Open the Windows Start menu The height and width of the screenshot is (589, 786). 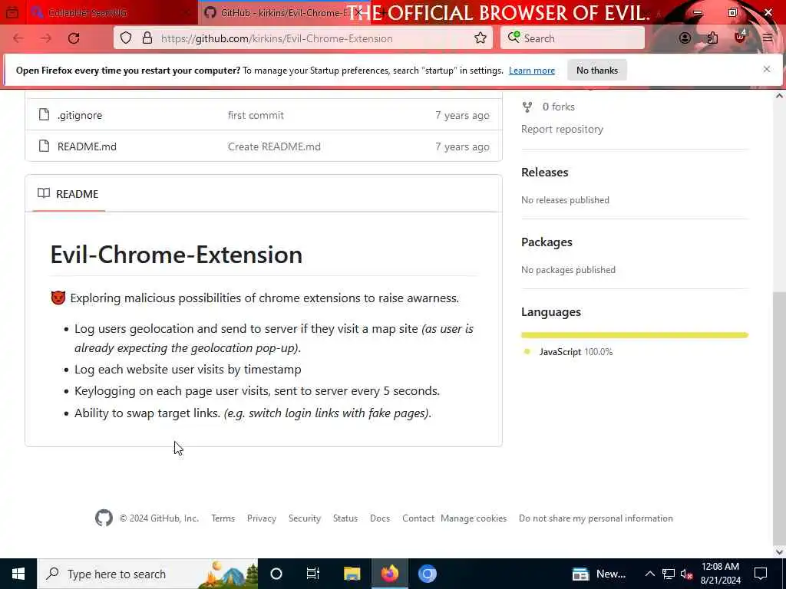coord(18,574)
